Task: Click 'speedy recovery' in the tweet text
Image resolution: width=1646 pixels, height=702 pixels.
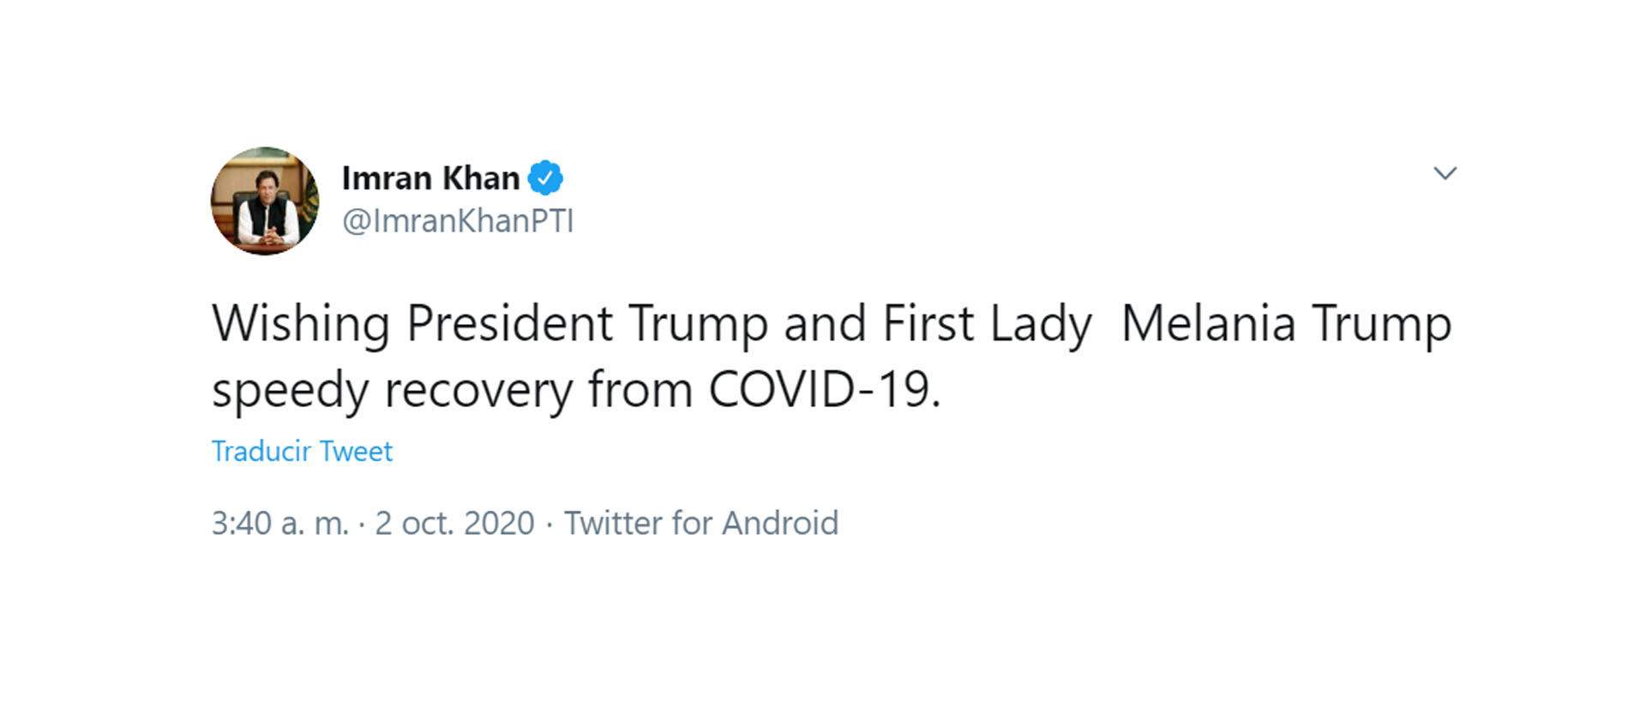Action: pyautogui.click(x=392, y=391)
